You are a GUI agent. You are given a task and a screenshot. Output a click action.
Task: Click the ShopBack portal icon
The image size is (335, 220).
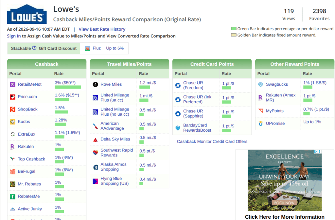[x=13, y=110]
